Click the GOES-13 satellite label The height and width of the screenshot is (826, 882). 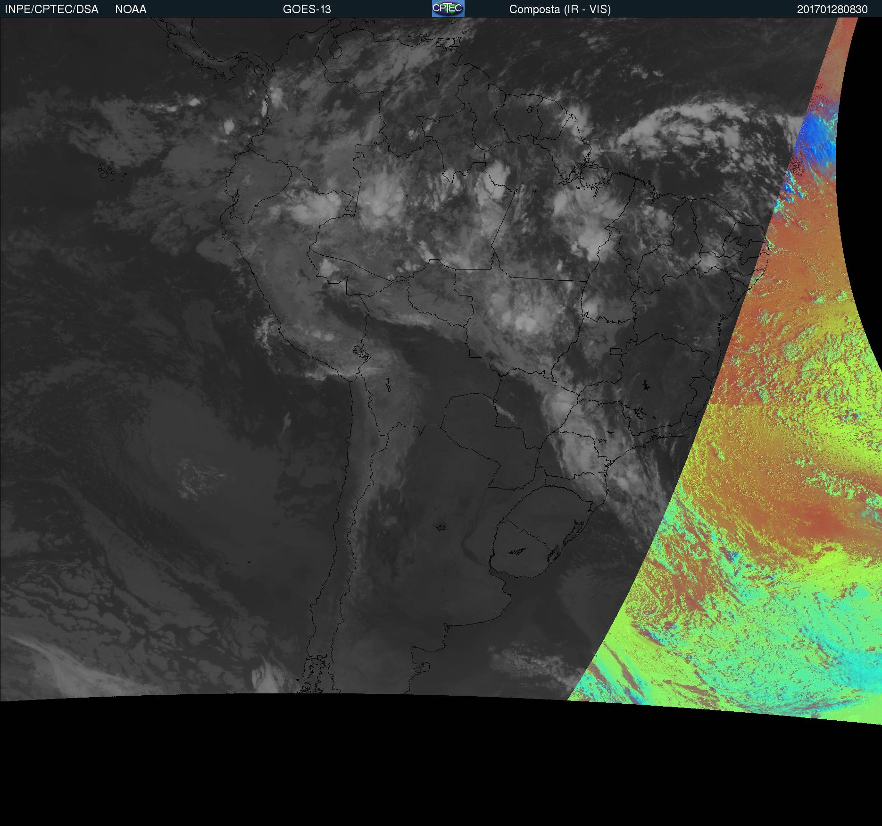(307, 9)
